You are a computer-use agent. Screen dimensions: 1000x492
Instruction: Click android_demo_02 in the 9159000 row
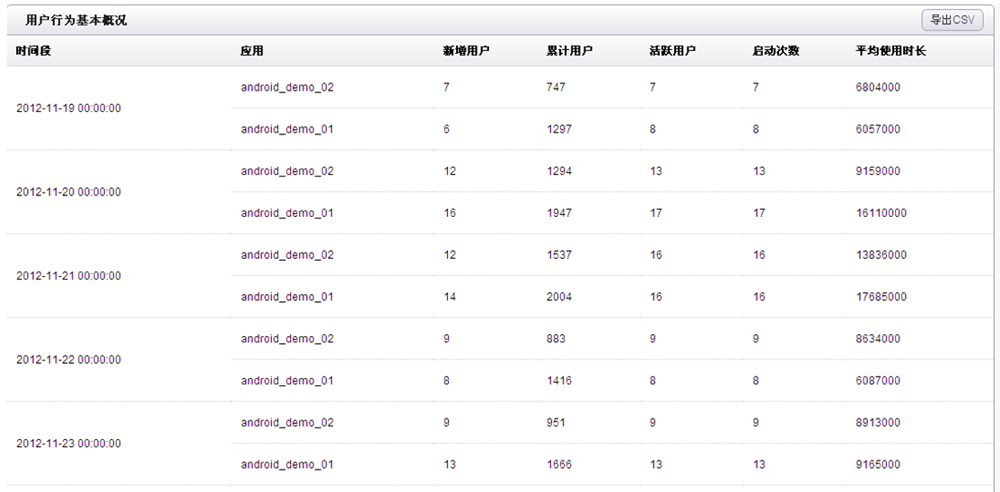(x=287, y=171)
